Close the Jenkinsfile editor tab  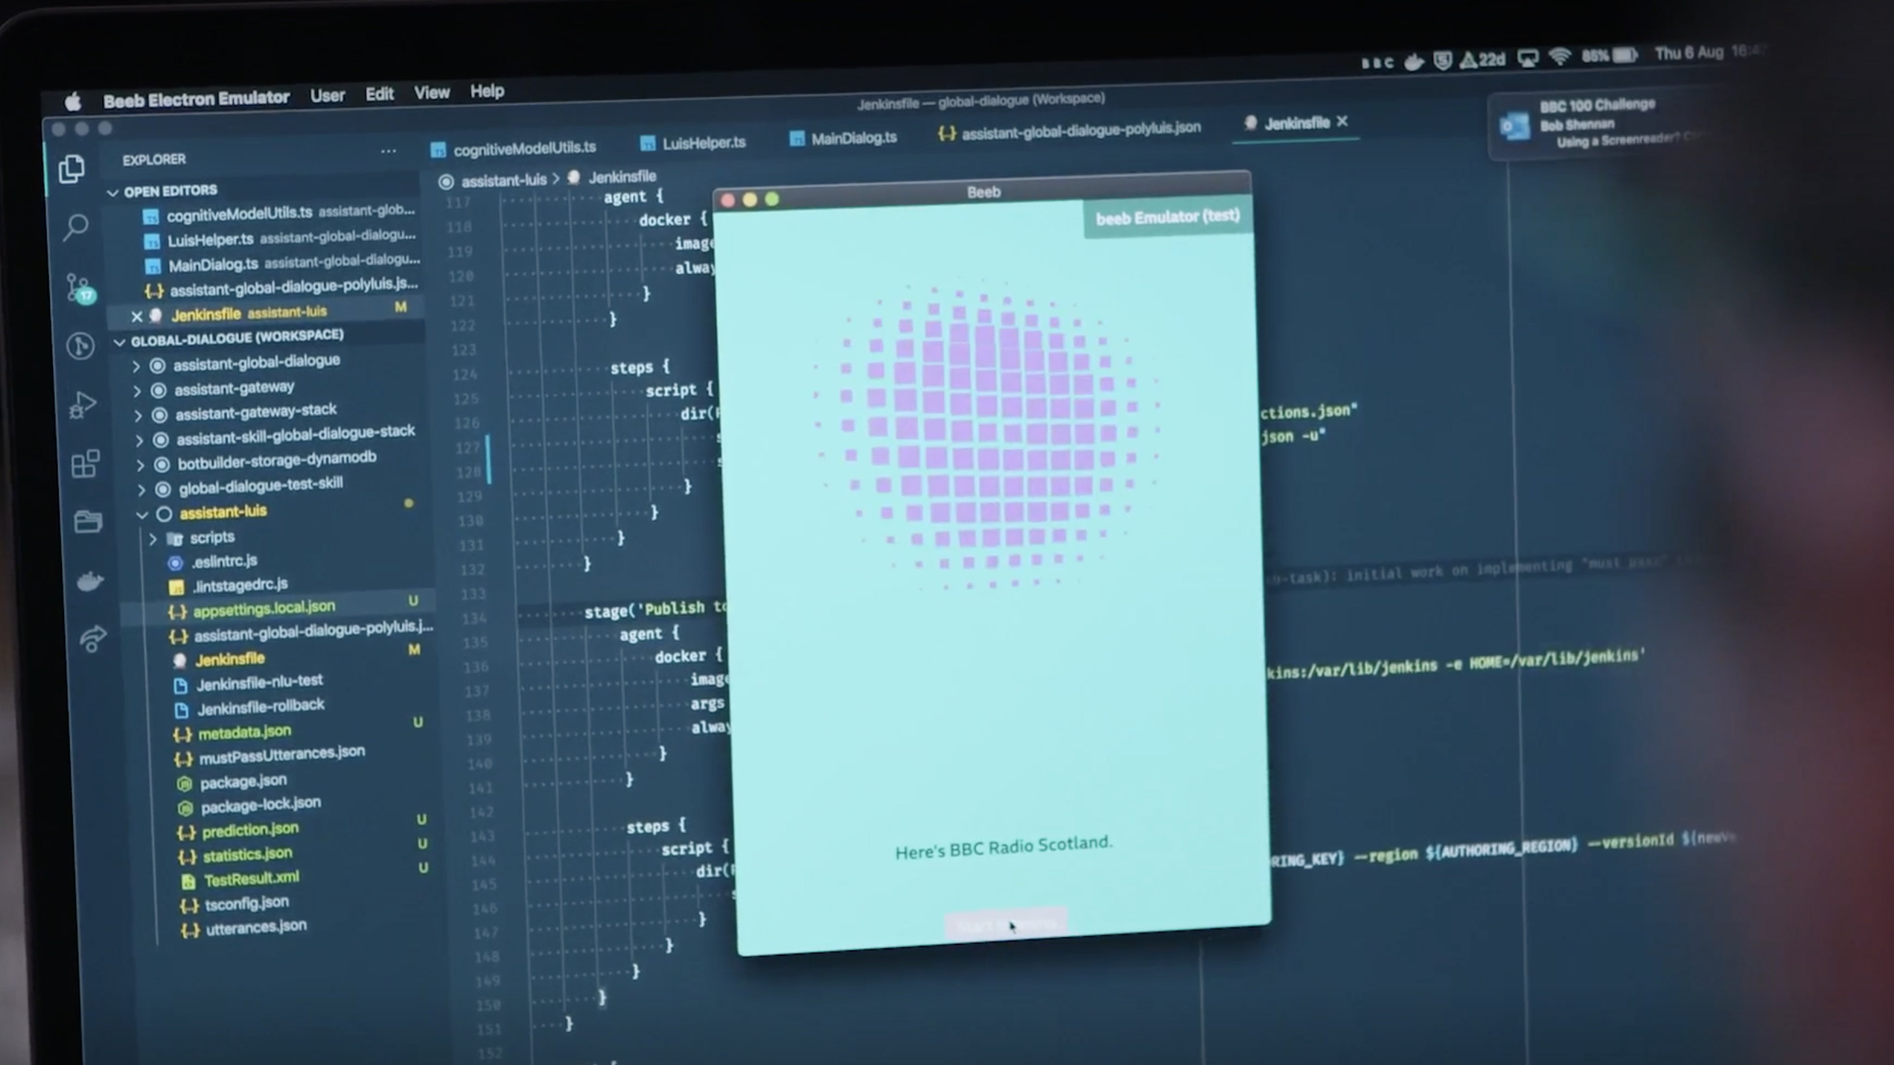[x=1342, y=121]
